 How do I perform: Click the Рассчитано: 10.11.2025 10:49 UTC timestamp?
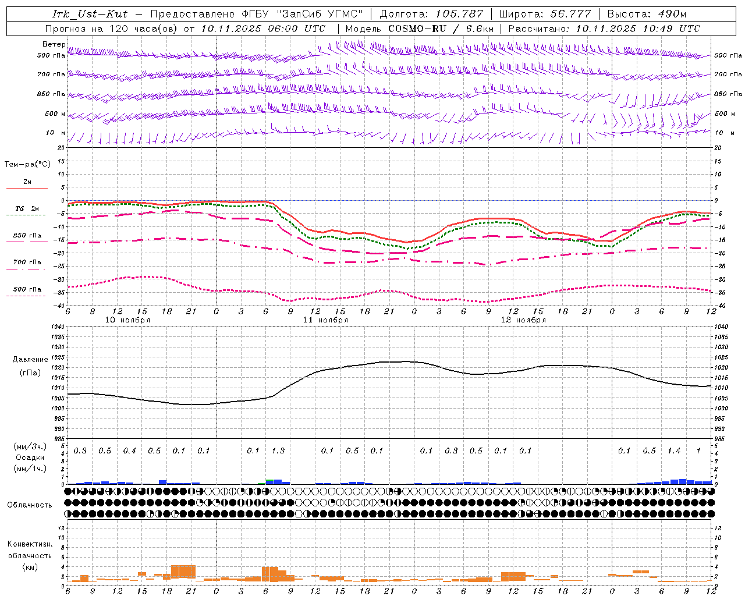click(x=604, y=29)
